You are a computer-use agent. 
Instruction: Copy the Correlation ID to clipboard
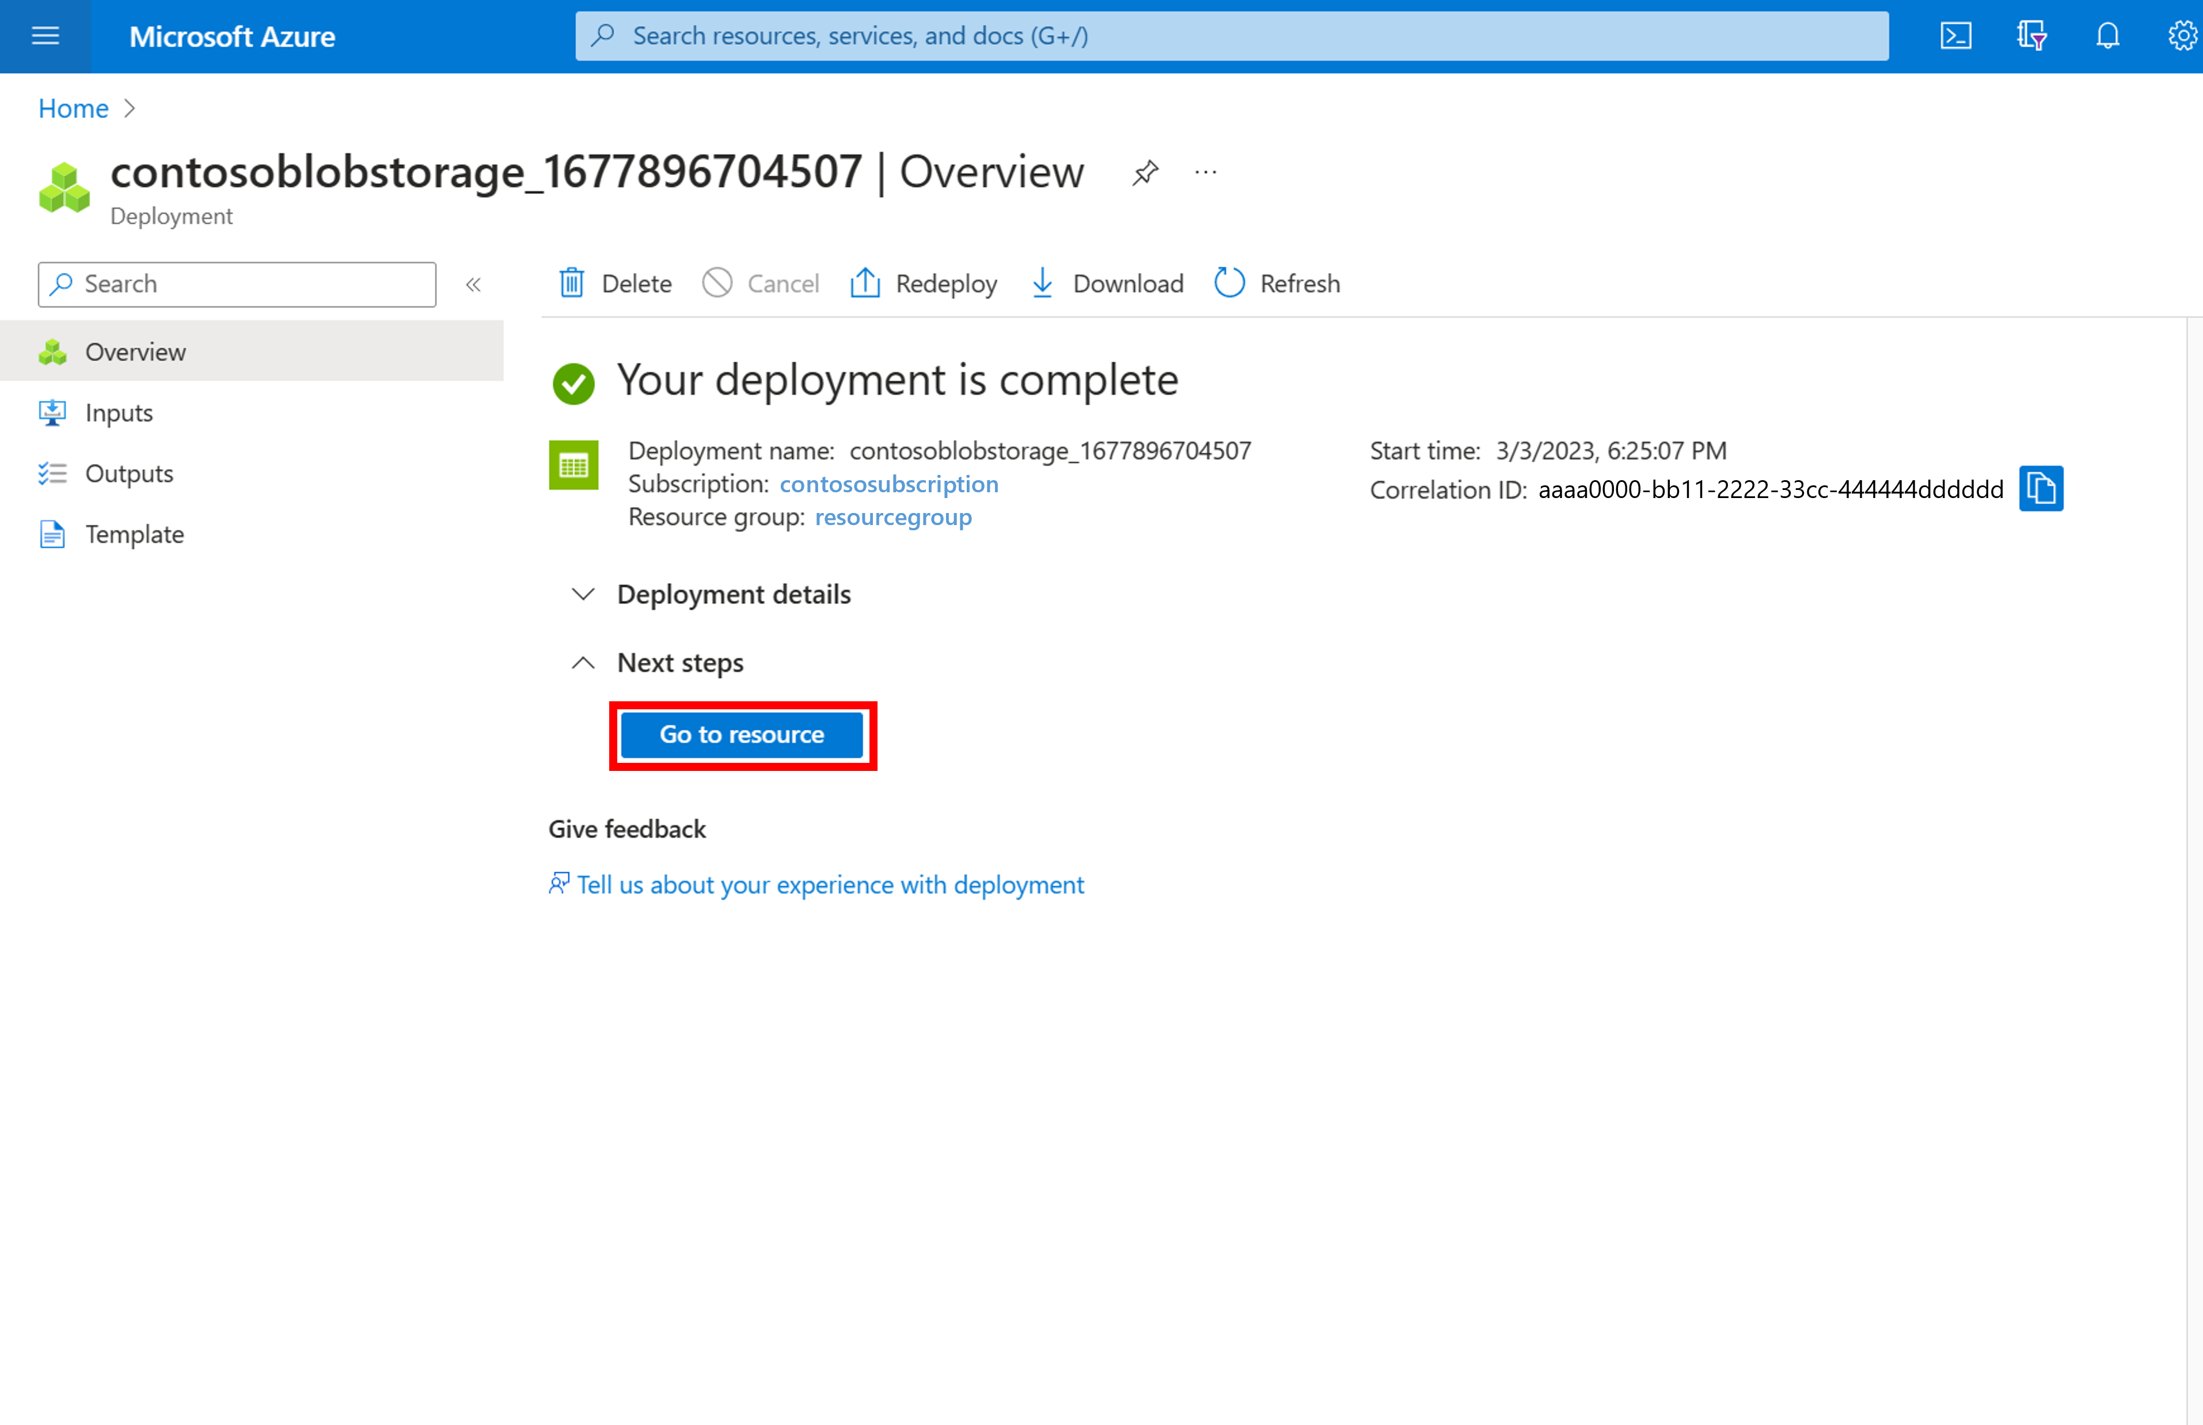tap(2040, 489)
